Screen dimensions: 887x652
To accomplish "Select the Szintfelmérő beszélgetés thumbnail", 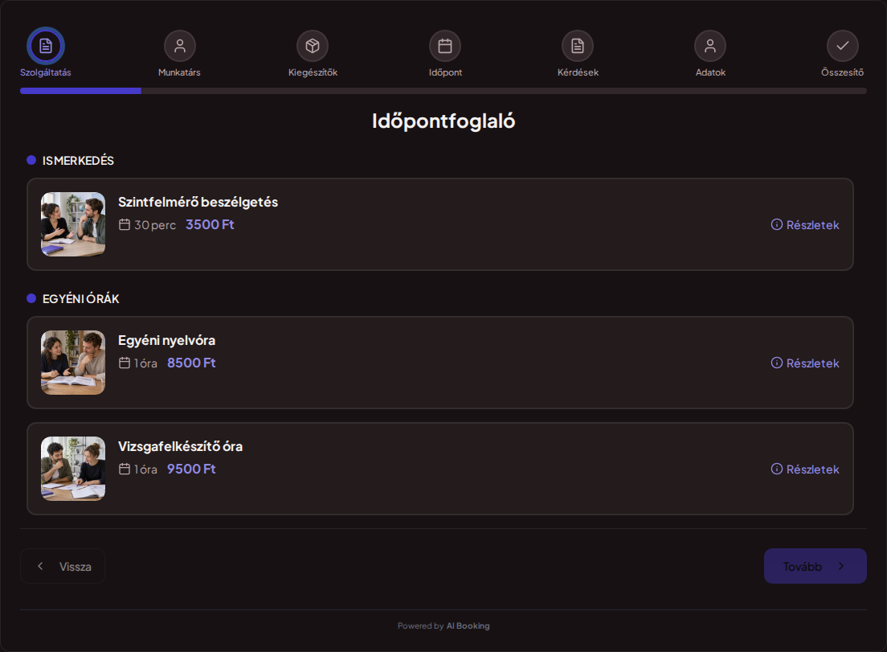I will point(73,224).
